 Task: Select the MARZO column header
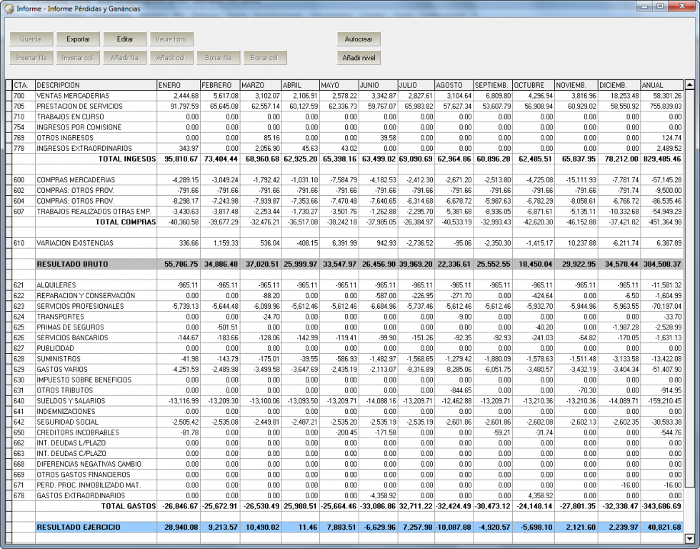coord(261,85)
